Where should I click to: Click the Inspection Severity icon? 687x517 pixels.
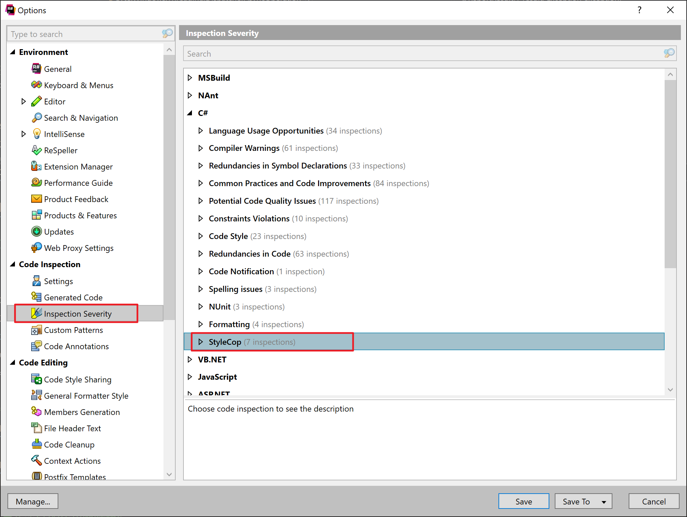(x=36, y=313)
